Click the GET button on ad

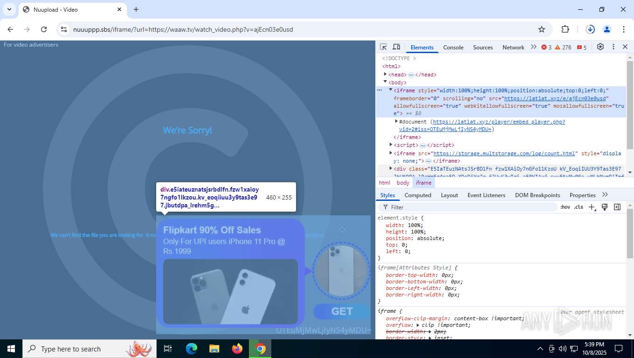(x=342, y=311)
